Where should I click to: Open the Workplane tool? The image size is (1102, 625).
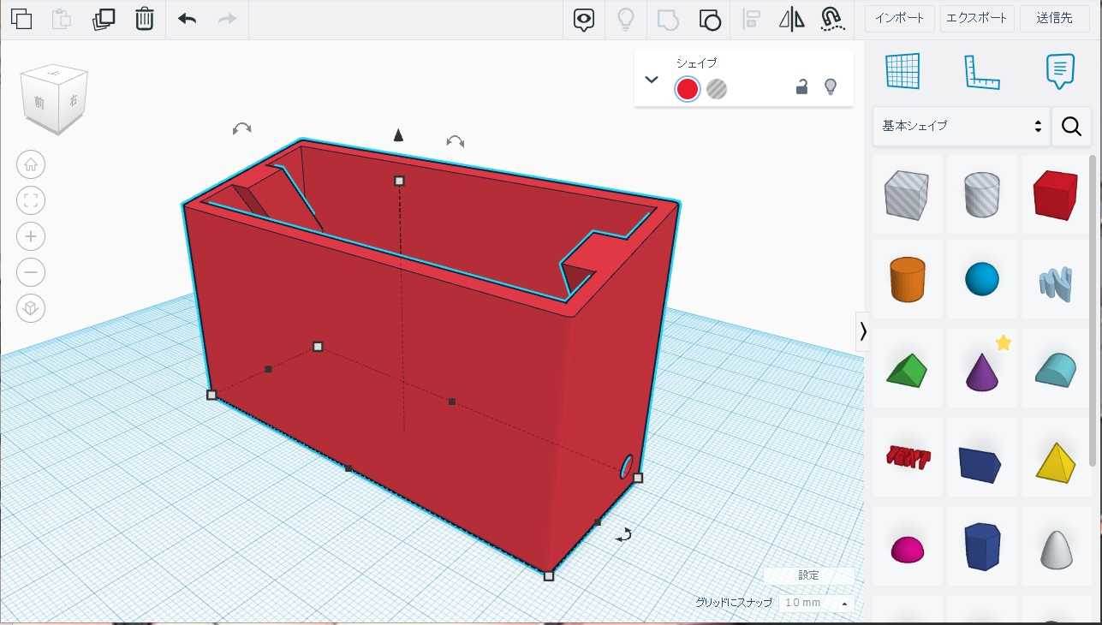(x=902, y=72)
